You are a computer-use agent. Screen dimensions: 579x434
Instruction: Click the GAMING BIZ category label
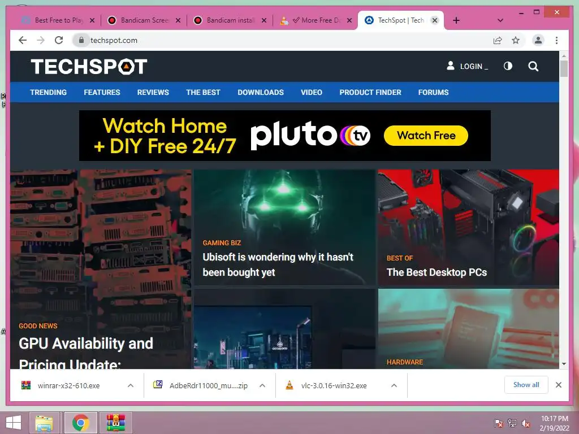click(x=222, y=243)
